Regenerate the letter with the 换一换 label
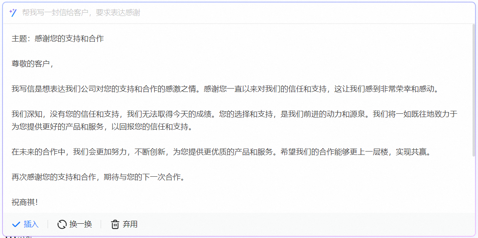Screen dimensions: 478x238 (x=80, y=225)
